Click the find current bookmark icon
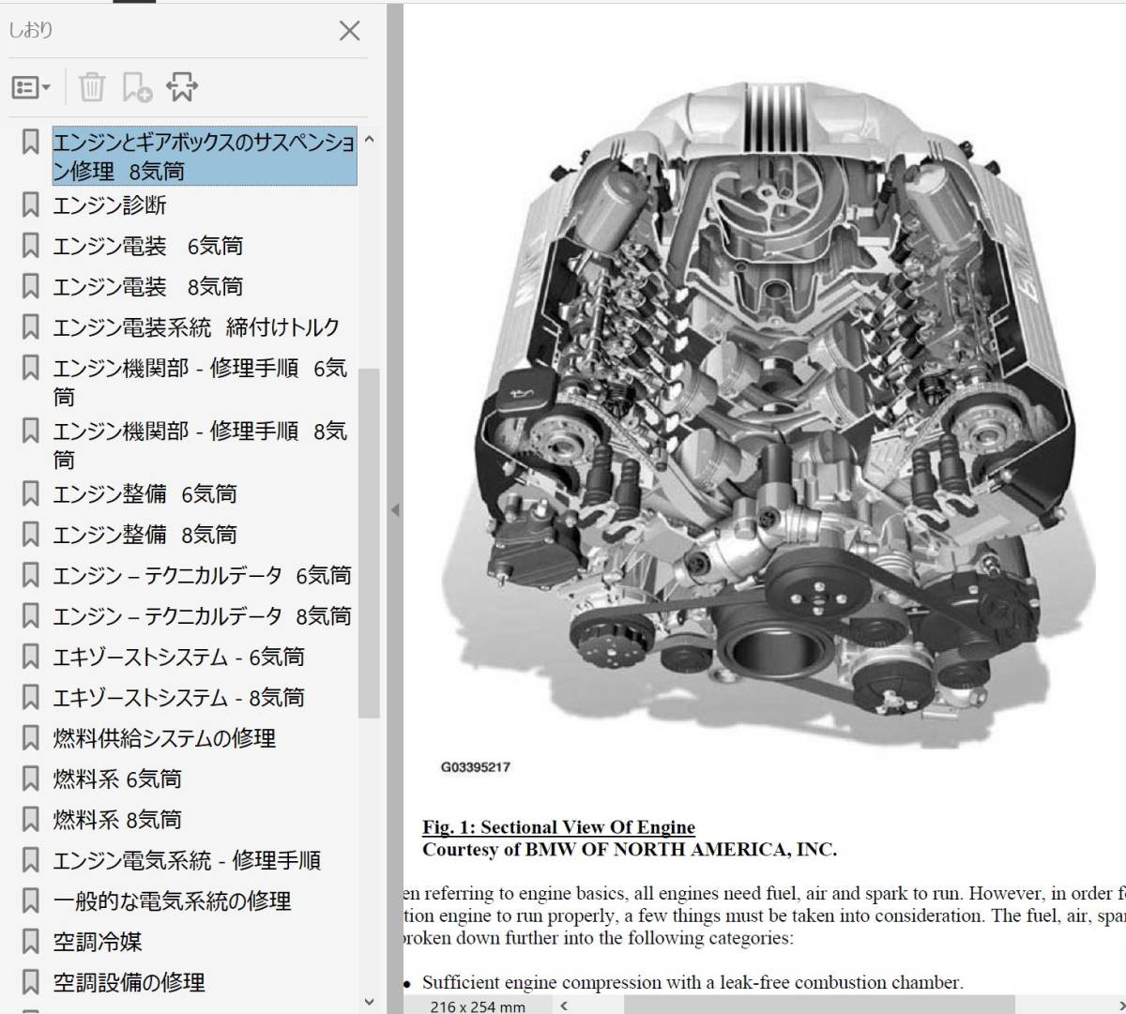 [182, 87]
